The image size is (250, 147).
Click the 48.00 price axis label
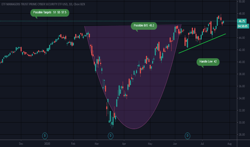241,14
